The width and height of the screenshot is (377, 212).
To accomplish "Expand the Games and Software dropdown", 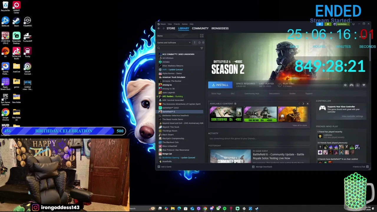I will click(x=174, y=42).
